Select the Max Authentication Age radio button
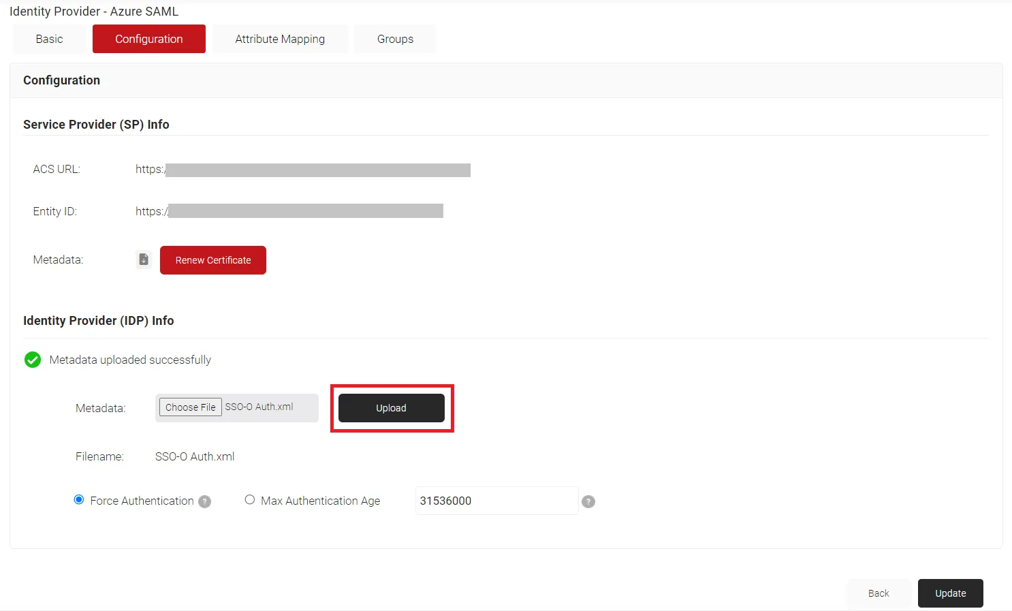This screenshot has height=611, width=1012. 250,500
